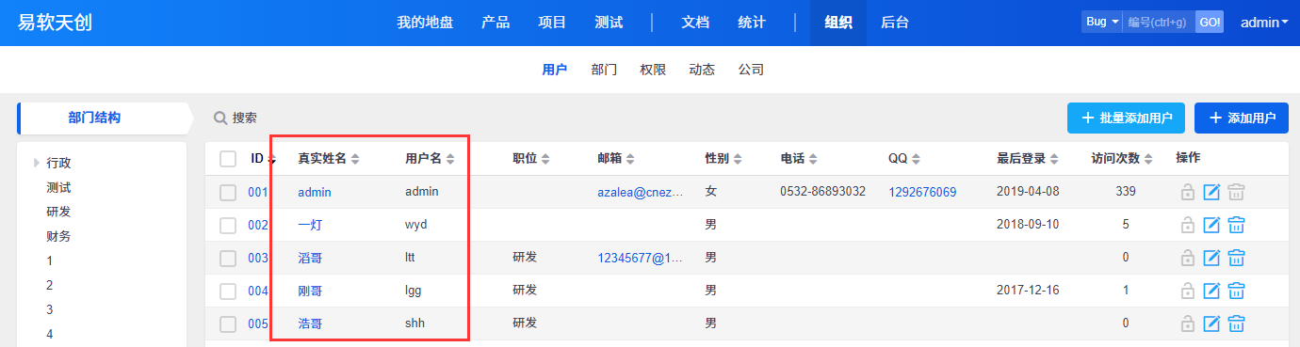This screenshot has height=347, width=1300.
Task: Select user 005 checkbox
Action: (x=228, y=323)
